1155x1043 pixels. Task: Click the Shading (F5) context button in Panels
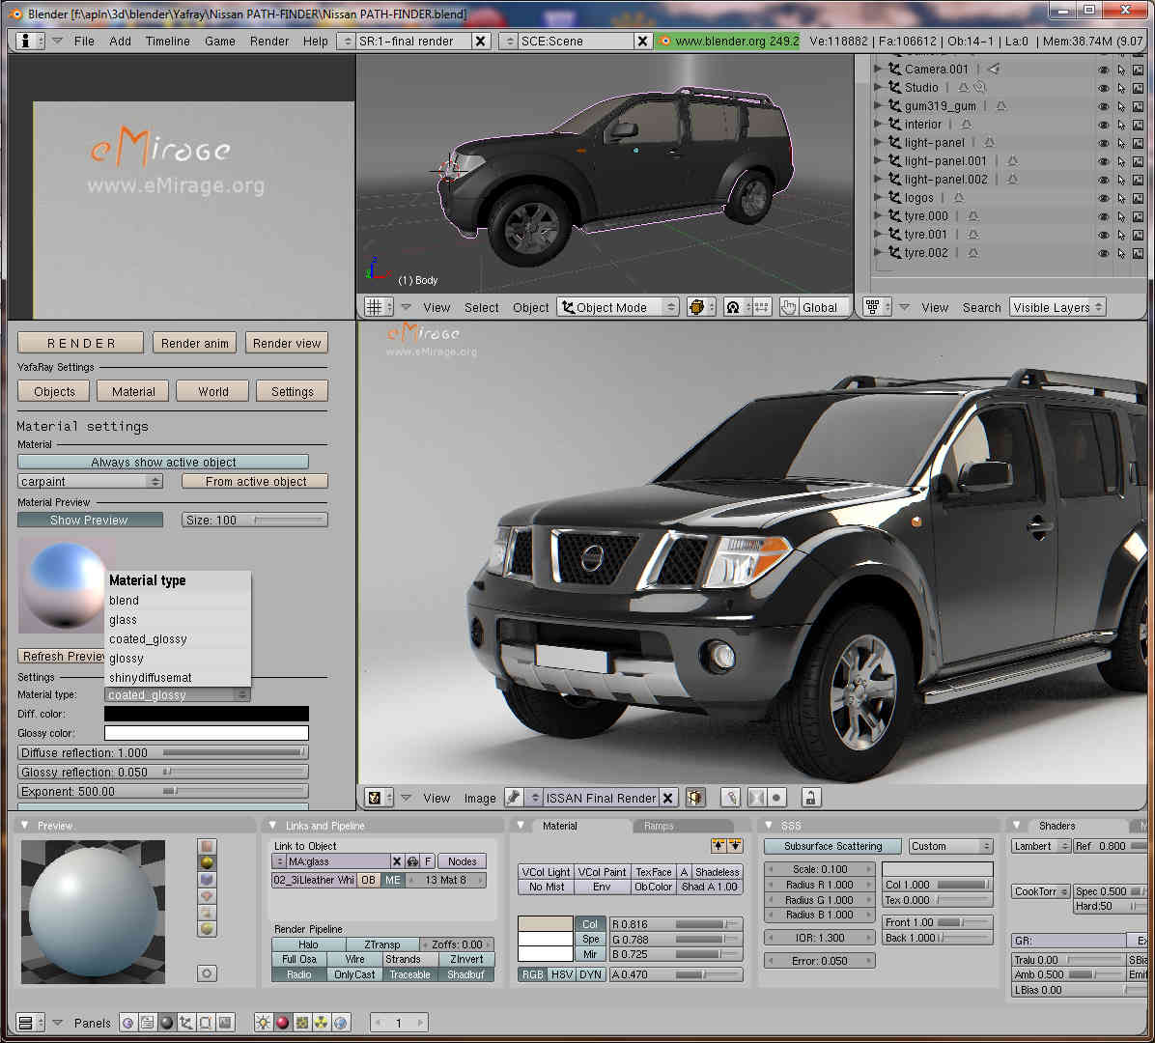click(x=166, y=1023)
